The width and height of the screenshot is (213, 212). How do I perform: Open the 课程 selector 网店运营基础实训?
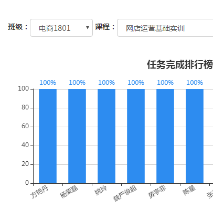pos(165,28)
